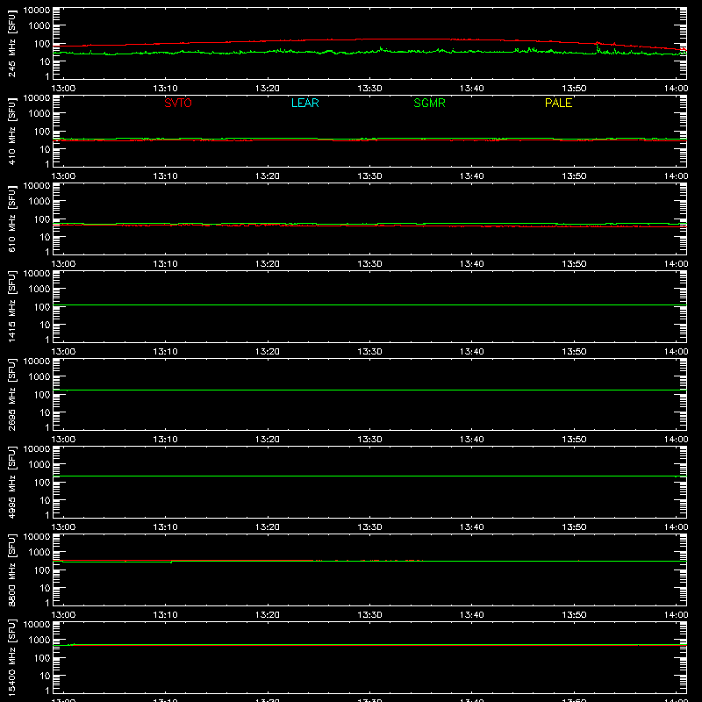Screen dimensions: 702x702
Task: Click the green flux line in 4995 MHz panel
Action: (x=369, y=476)
